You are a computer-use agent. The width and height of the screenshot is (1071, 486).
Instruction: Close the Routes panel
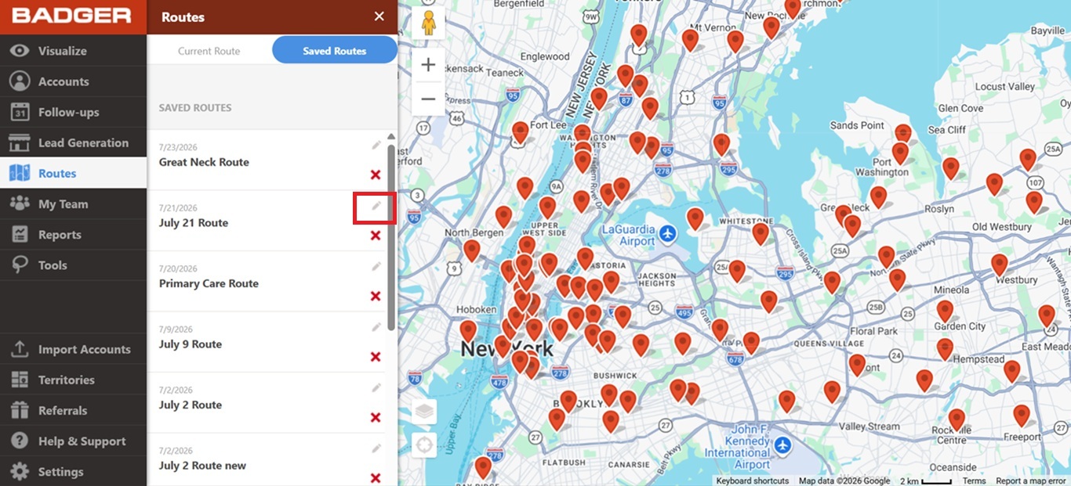tap(379, 16)
